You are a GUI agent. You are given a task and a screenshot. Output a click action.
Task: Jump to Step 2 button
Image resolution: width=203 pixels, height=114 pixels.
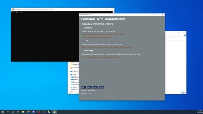point(89,87)
